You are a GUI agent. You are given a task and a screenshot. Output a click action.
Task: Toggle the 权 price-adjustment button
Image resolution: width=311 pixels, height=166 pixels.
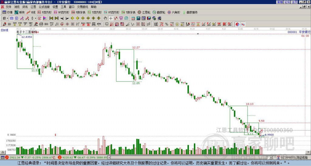[39, 18]
